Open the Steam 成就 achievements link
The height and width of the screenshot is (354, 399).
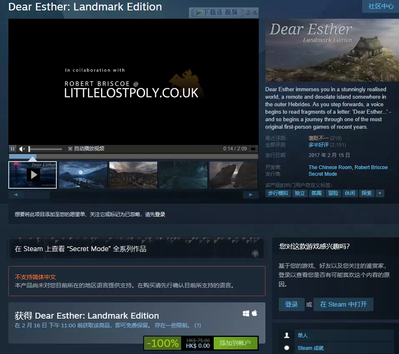(x=311, y=348)
